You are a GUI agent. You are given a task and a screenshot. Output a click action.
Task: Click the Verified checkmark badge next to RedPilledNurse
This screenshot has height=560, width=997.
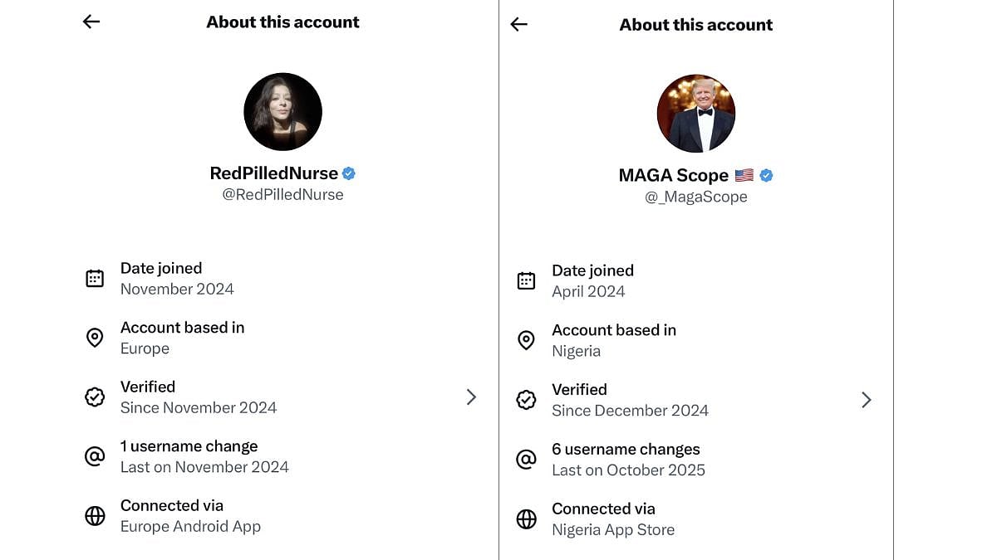(94, 397)
